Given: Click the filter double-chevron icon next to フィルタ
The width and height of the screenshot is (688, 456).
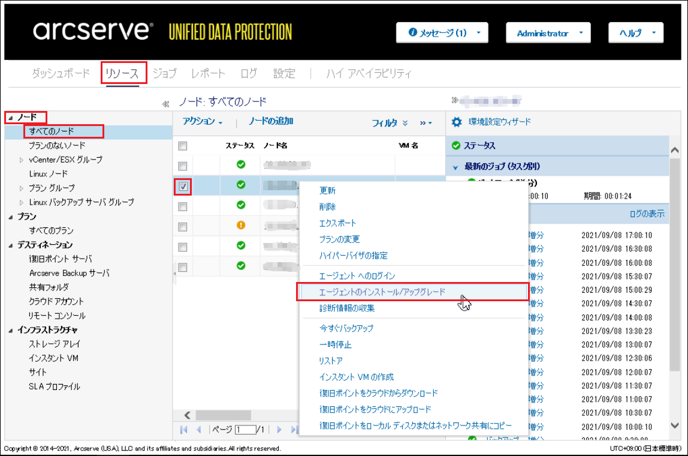Looking at the screenshot, I should [405, 123].
